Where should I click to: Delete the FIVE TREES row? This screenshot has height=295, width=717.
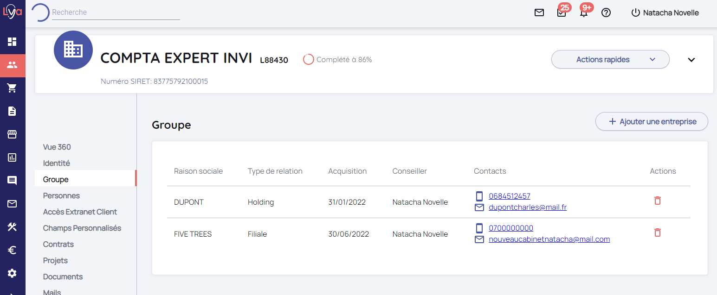coord(657,232)
